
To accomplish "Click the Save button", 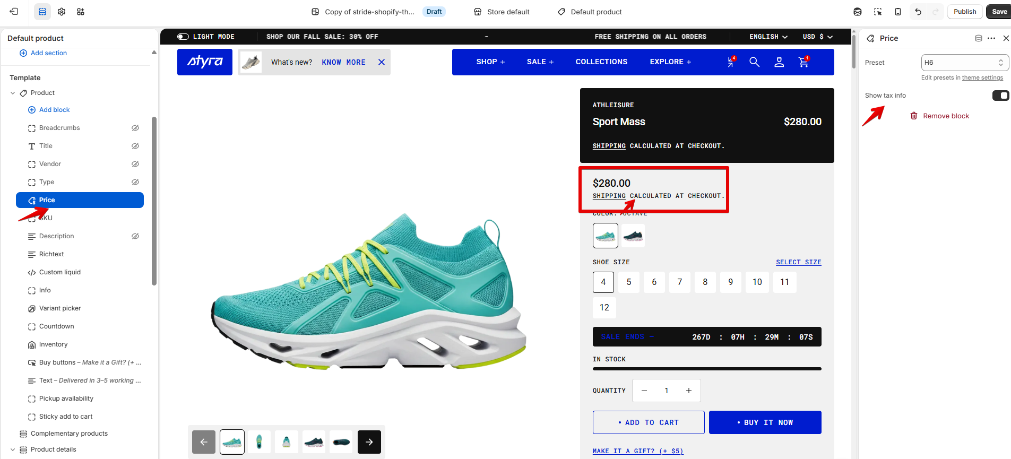I will [999, 12].
